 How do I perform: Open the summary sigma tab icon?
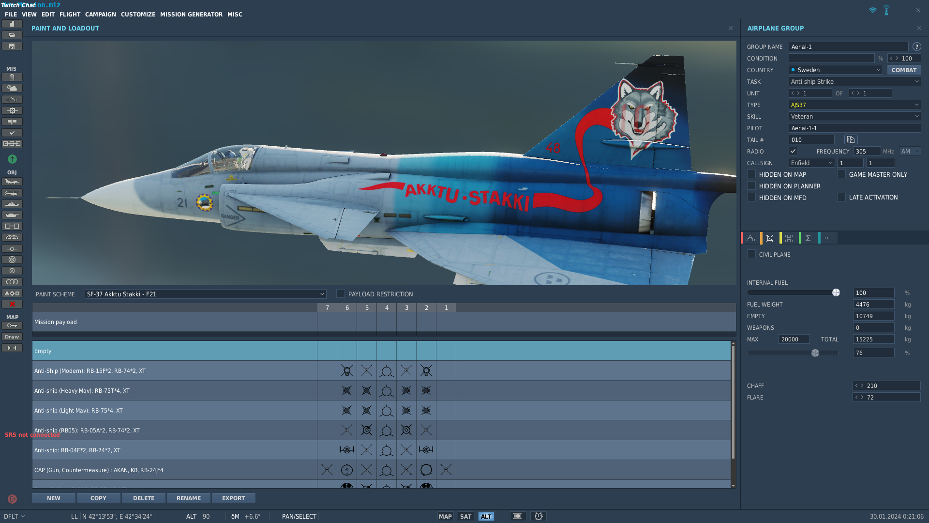pyautogui.click(x=808, y=238)
